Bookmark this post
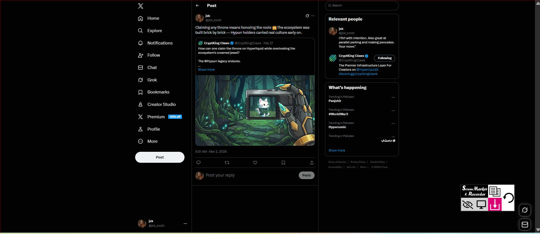 [283, 162]
